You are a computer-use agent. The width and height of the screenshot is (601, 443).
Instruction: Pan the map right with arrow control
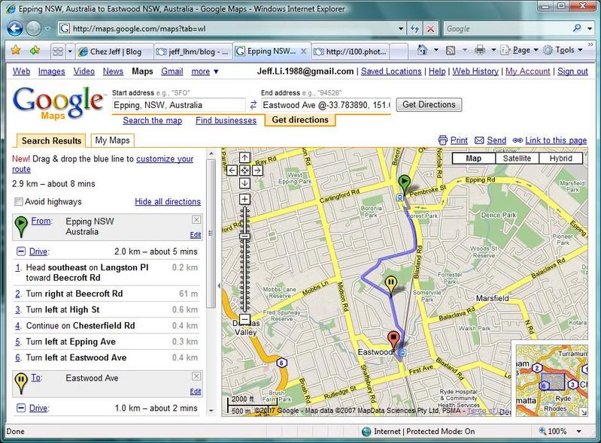pos(257,170)
